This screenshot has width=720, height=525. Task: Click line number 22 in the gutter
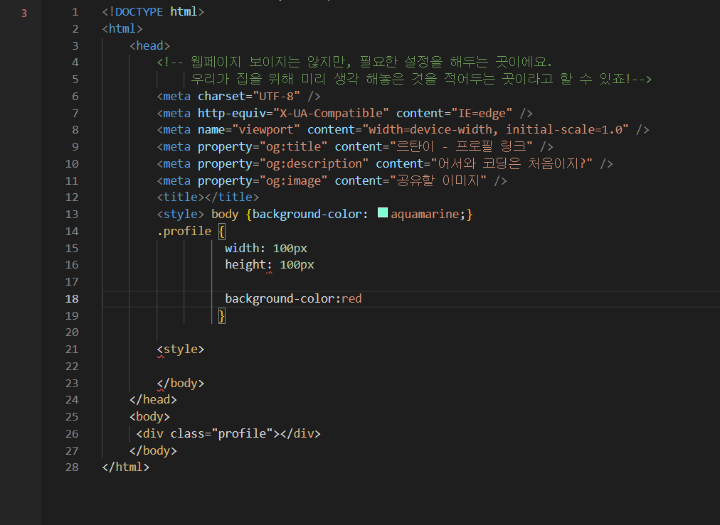point(72,367)
